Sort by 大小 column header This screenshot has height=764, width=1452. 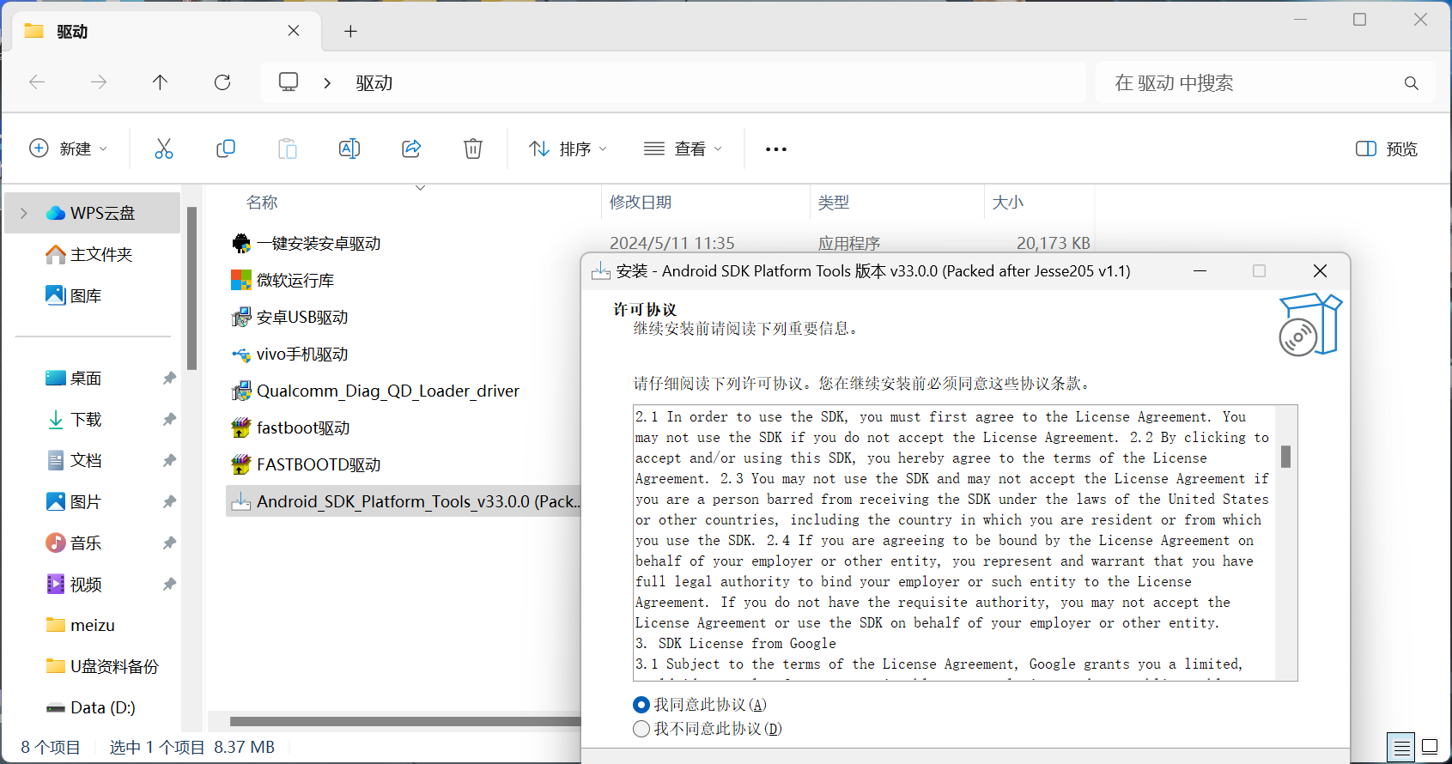[1008, 203]
